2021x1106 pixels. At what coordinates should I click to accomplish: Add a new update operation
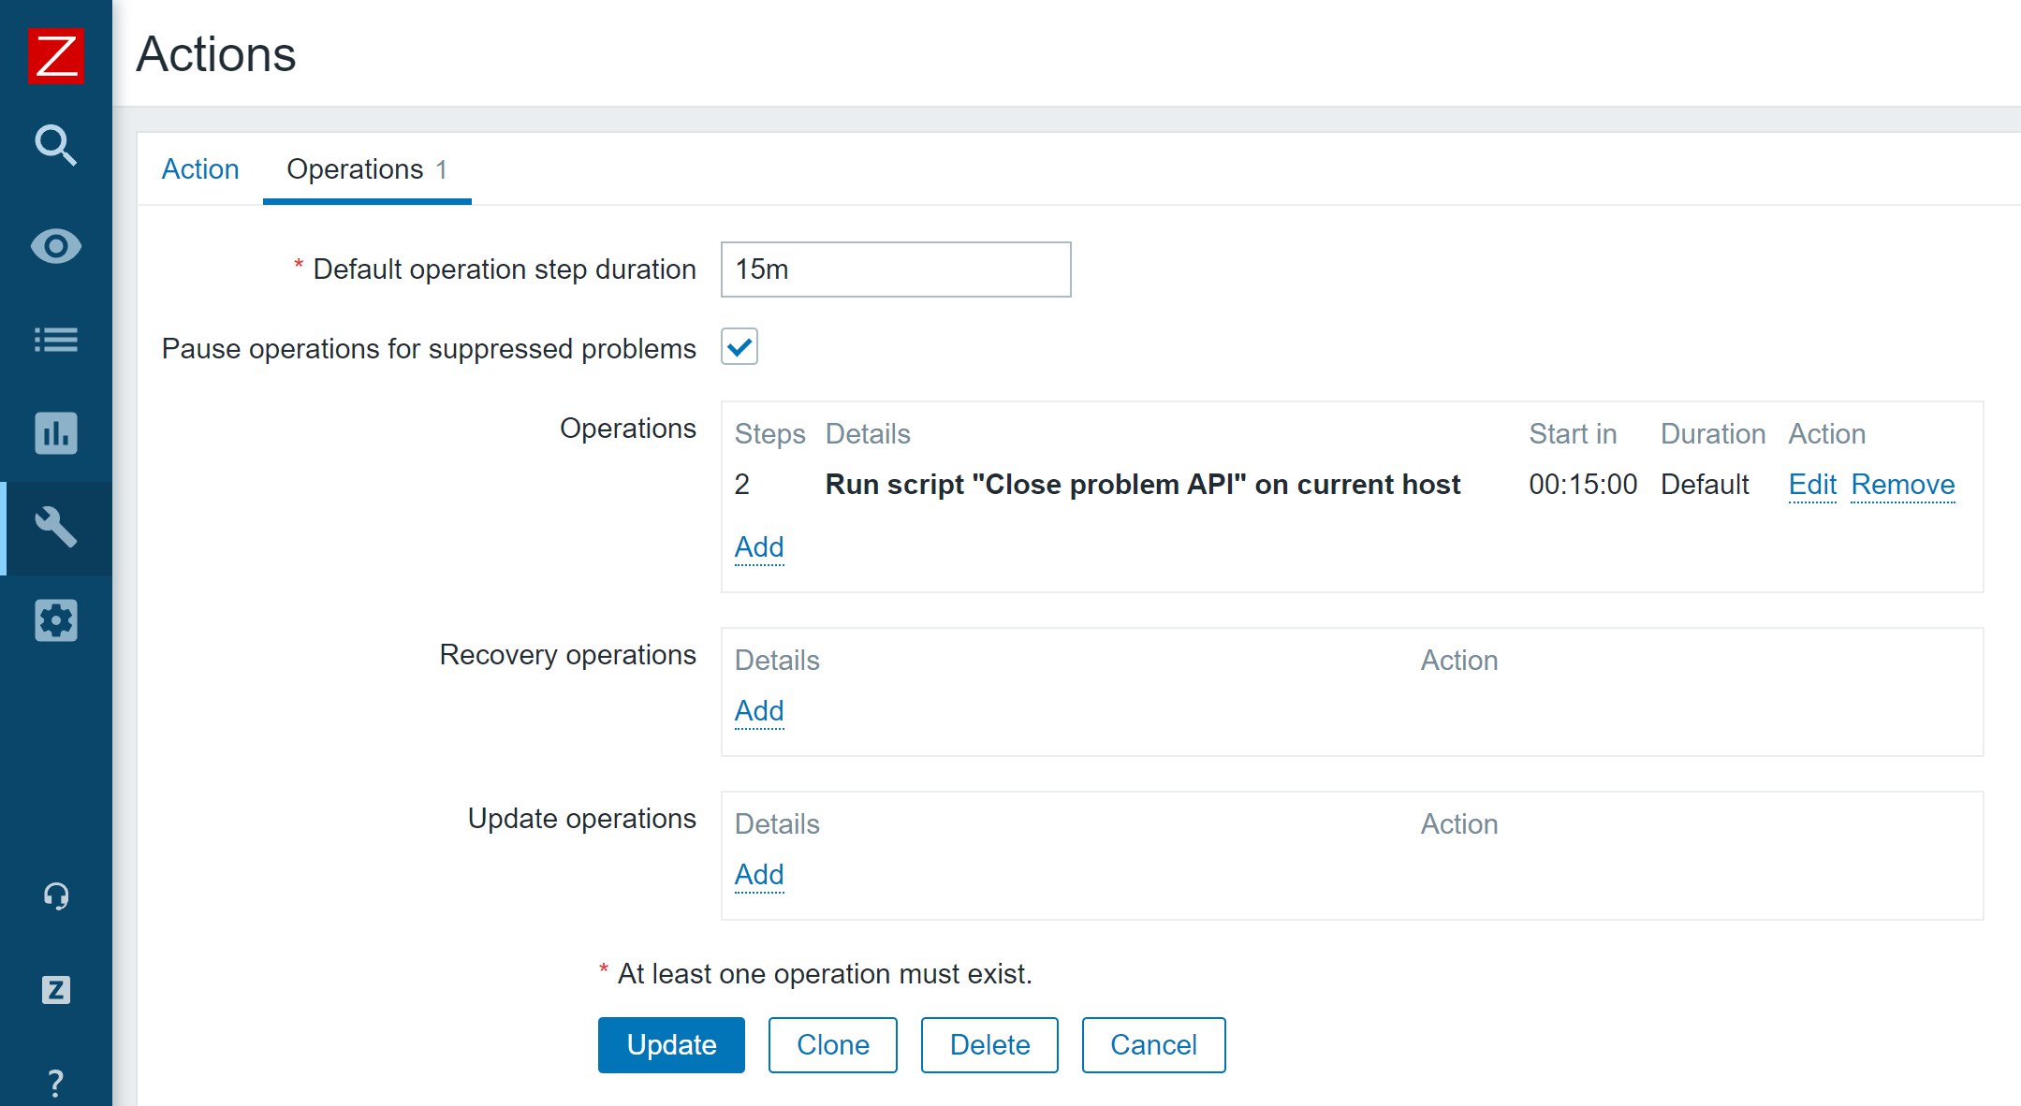click(759, 875)
